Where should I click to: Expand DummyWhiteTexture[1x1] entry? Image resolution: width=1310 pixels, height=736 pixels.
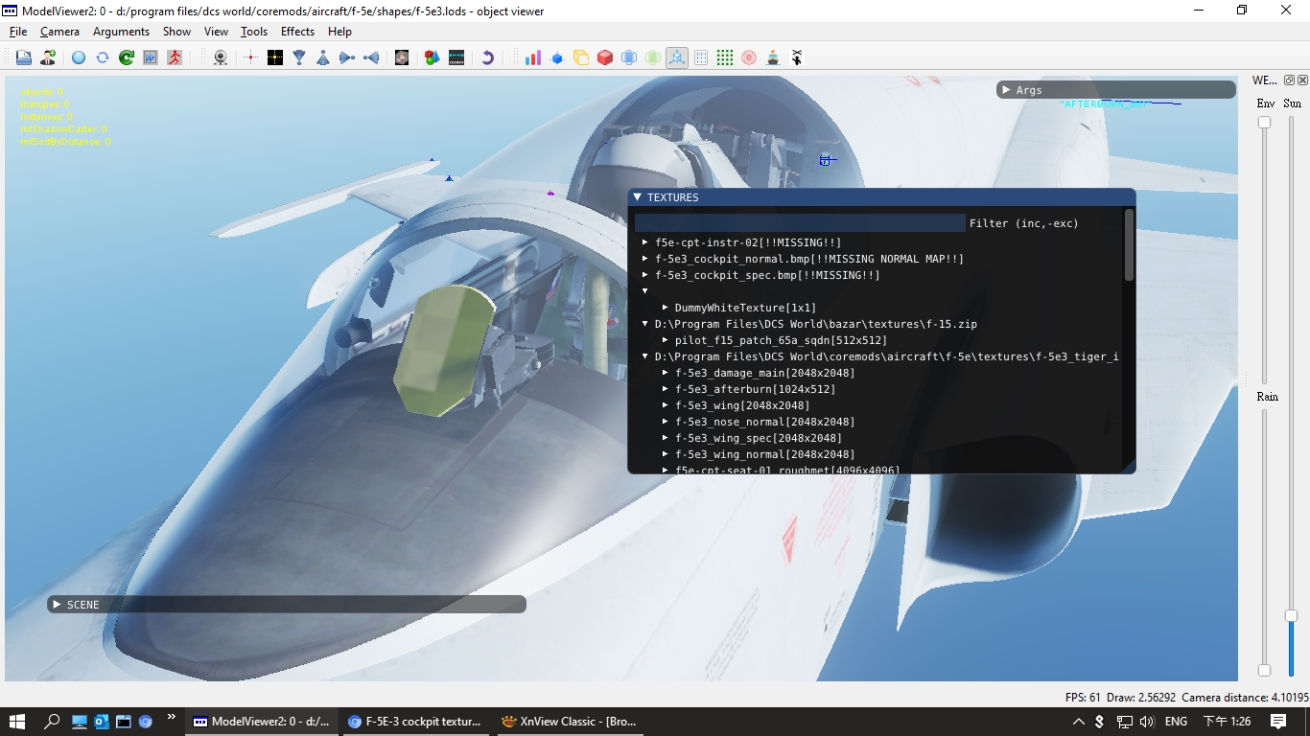[665, 308]
